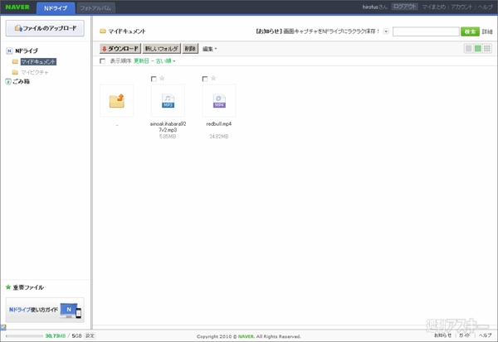498x342 pixels.
Task: Open ヘルプ link in footer
Action: pos(485,335)
